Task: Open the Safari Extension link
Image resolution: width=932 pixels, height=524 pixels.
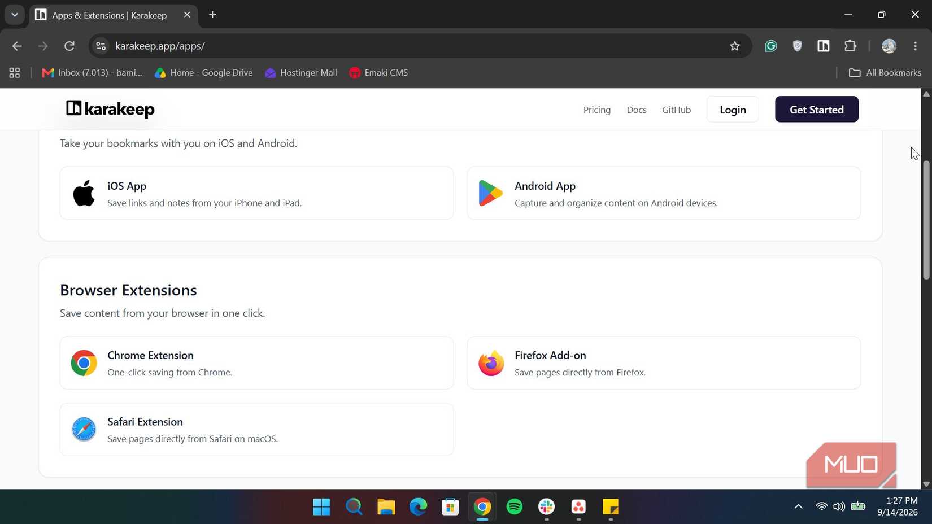Action: click(256, 430)
